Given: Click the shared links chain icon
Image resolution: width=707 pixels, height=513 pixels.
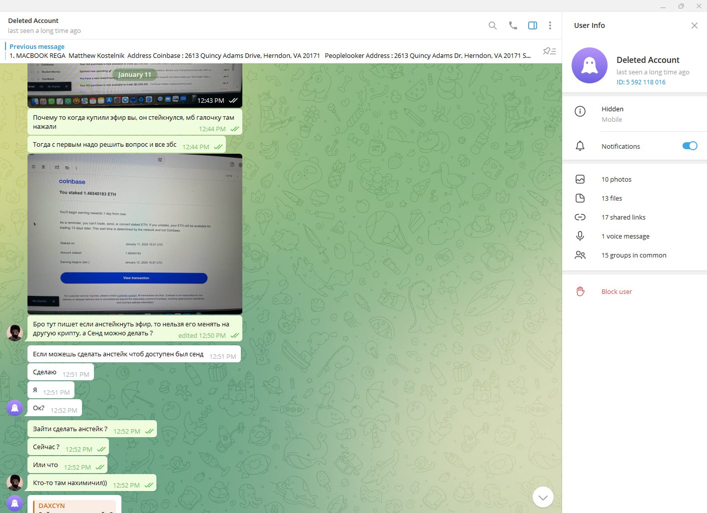Looking at the screenshot, I should coord(580,217).
